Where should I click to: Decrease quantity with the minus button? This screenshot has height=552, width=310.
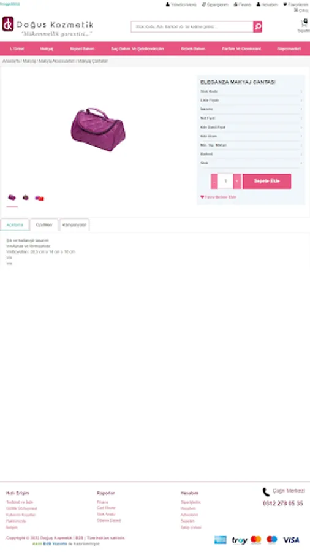[214, 182]
